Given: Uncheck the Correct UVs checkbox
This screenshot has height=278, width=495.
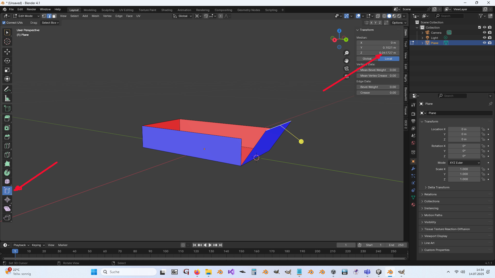Looking at the screenshot, I should tap(4, 23).
